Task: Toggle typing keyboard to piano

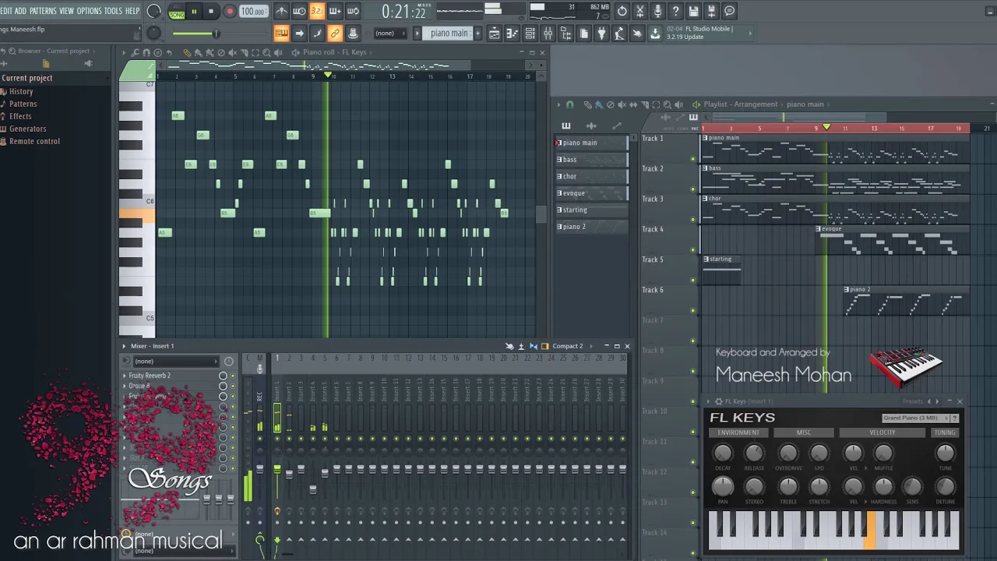Action: pos(281,34)
